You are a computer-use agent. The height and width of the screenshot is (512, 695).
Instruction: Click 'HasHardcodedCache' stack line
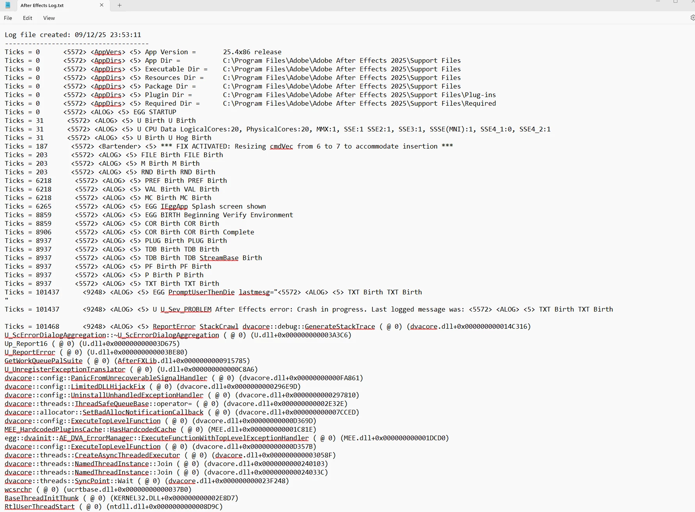coord(160,429)
